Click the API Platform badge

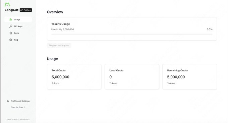point(26,10)
